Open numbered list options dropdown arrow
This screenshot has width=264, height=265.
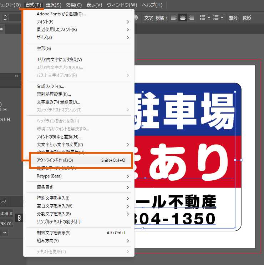222,17
